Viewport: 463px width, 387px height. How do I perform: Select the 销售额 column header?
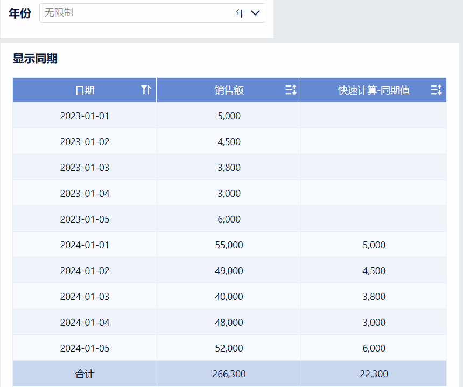[x=229, y=90]
